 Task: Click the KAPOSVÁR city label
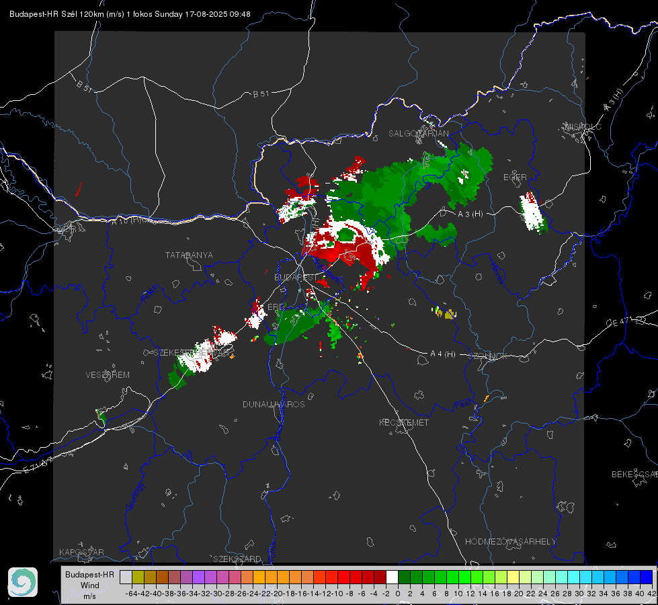click(81, 552)
